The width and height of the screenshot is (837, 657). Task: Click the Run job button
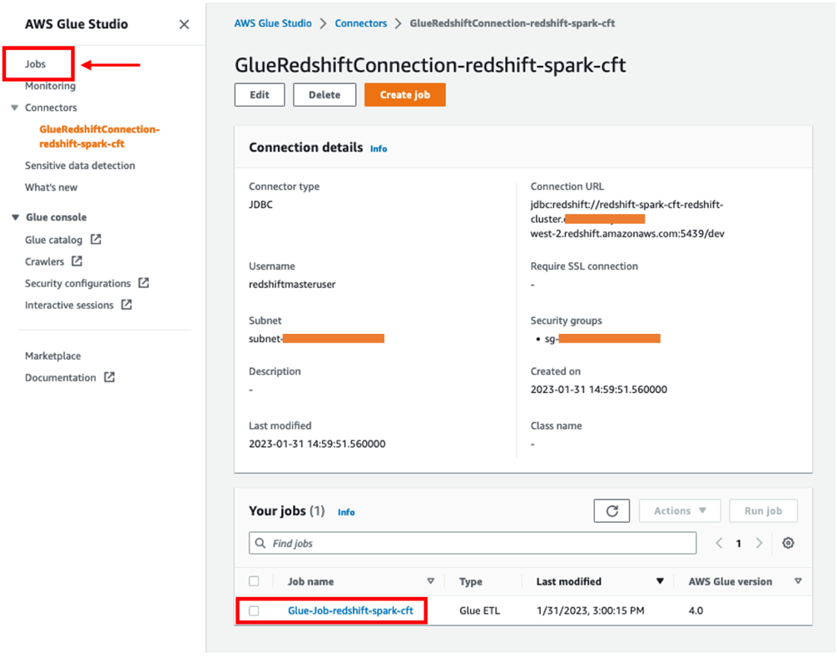[763, 510]
